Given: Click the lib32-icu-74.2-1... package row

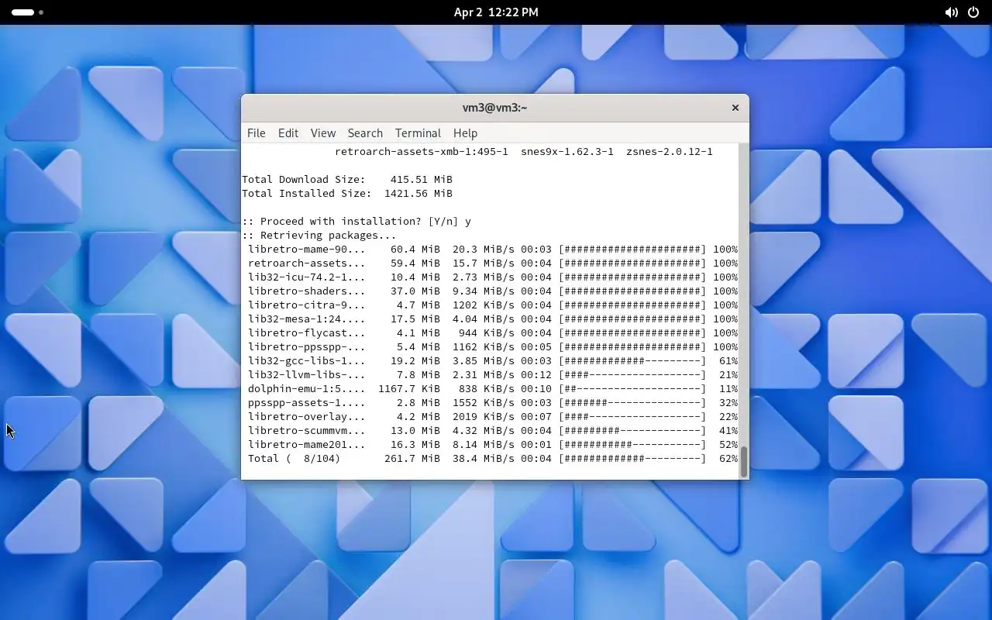Looking at the screenshot, I should (x=493, y=277).
